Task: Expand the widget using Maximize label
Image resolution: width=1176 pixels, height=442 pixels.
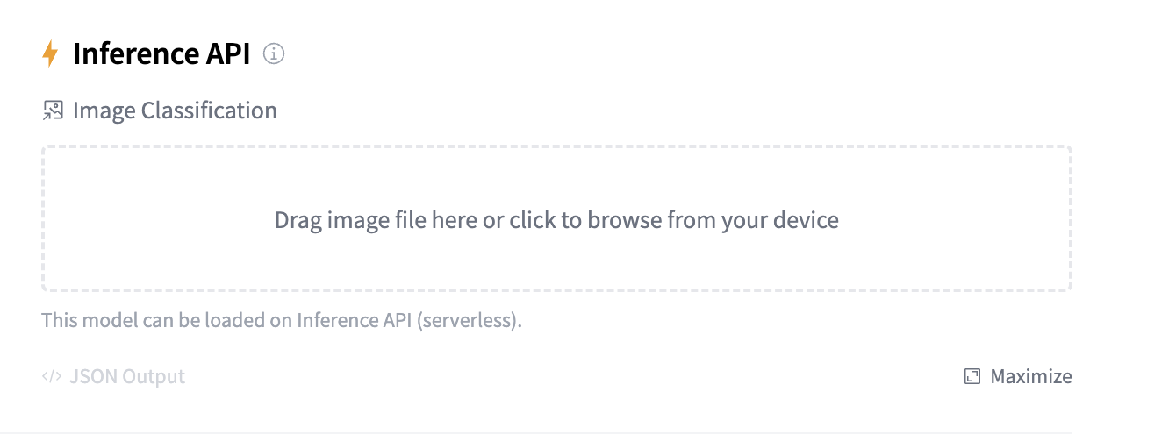Action: click(1030, 377)
